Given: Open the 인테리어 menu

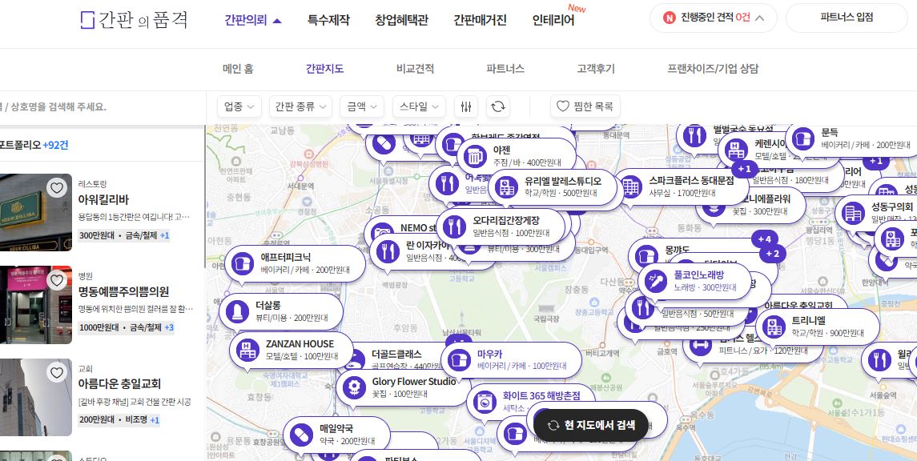Looking at the screenshot, I should click(x=553, y=20).
